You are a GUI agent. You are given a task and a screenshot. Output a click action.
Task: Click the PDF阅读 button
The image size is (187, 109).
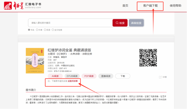89,76
